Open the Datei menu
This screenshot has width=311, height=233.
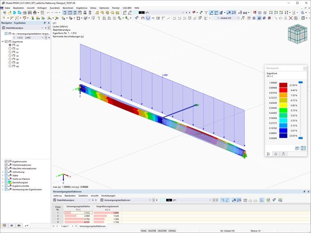pos(7,8)
